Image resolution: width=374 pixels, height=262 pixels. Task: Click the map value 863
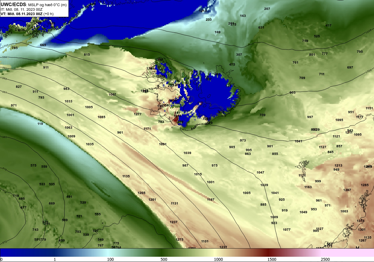[x=248, y=154]
